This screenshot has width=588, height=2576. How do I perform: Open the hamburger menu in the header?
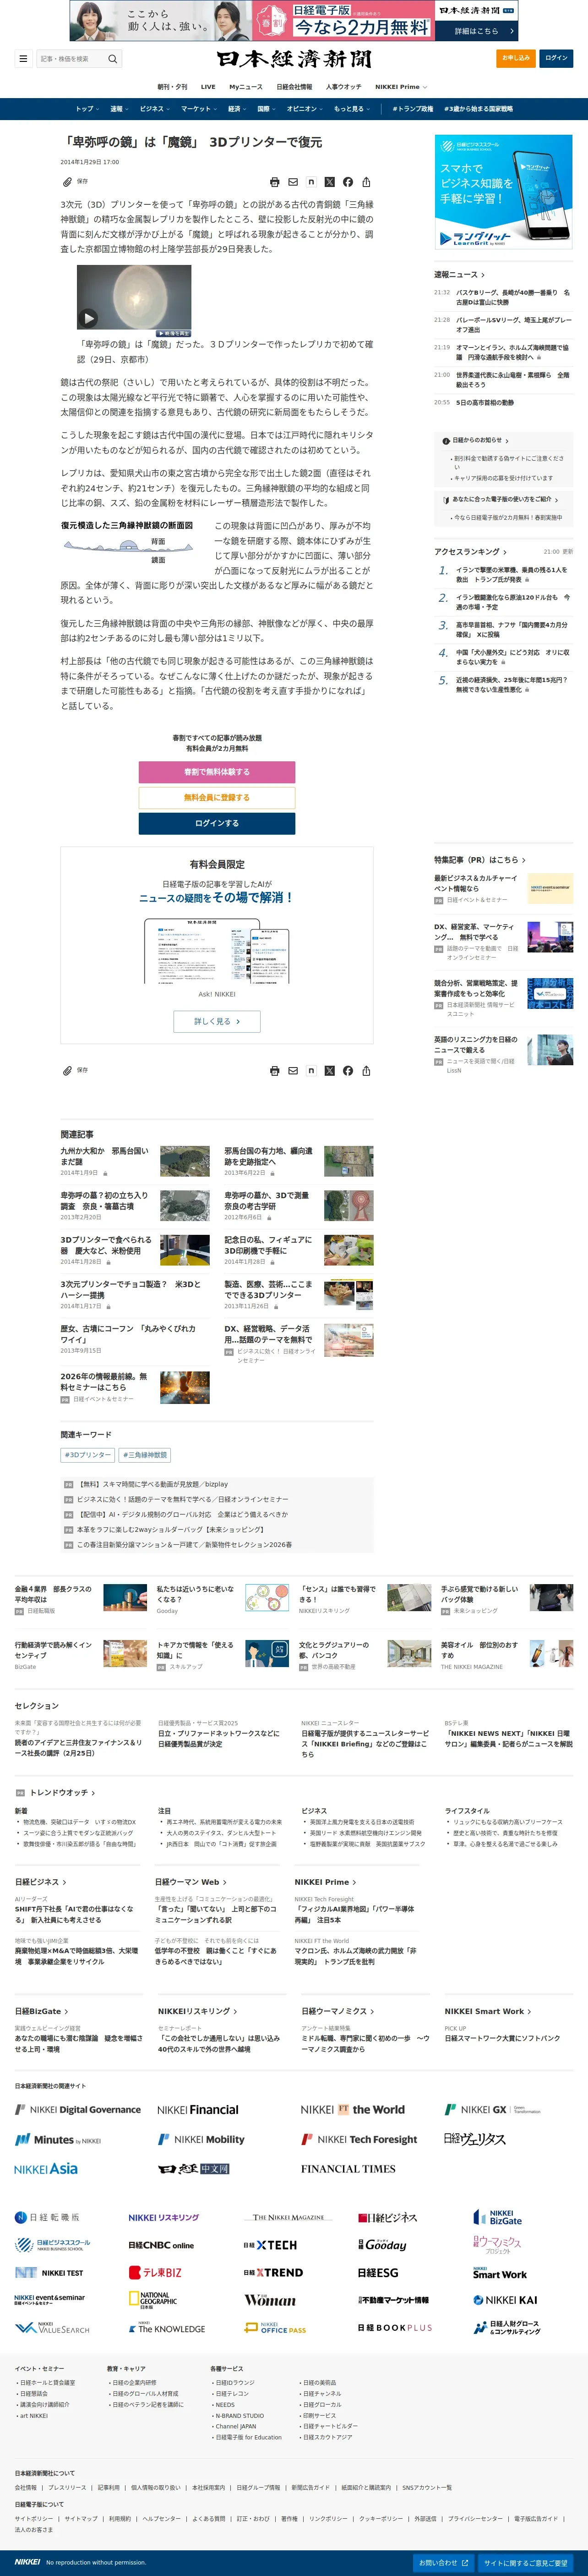pyautogui.click(x=23, y=59)
